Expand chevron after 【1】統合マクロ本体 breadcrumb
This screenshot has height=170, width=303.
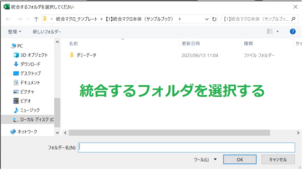(x=180, y=19)
